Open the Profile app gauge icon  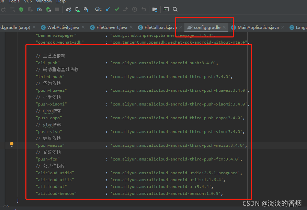[x=39, y=9]
